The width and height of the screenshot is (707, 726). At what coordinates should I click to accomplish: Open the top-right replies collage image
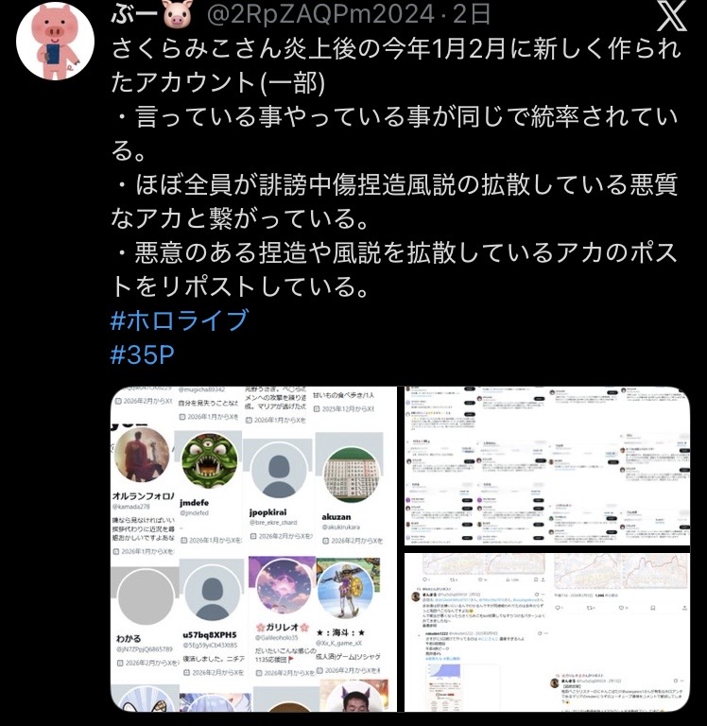coord(547,466)
